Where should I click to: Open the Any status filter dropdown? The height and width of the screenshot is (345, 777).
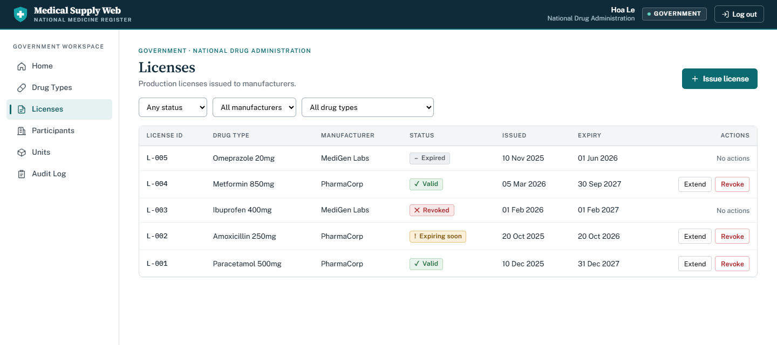coord(173,107)
